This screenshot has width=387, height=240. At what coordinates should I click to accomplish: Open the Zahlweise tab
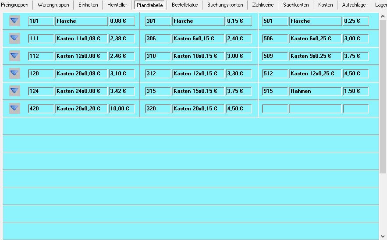coord(263,5)
